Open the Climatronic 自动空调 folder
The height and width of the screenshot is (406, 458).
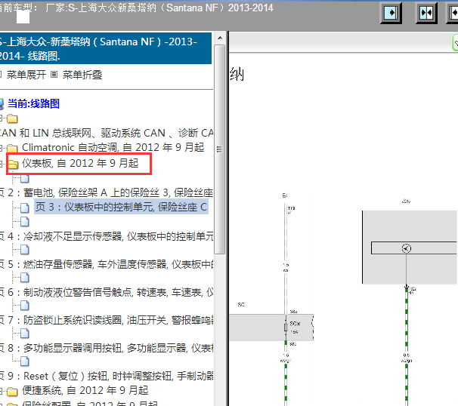tap(113, 148)
